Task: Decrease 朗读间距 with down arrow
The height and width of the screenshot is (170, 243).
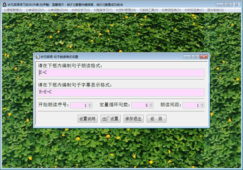Action: tap(202, 106)
